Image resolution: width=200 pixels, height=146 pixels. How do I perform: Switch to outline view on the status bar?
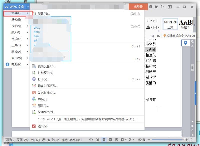[x=110, y=139]
